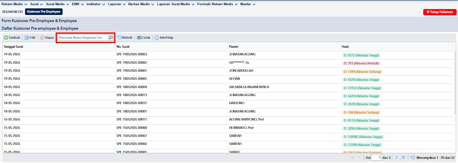Select row SPE-15052026-00007
This screenshot has width=458, height=163.
(x=227, y=136)
